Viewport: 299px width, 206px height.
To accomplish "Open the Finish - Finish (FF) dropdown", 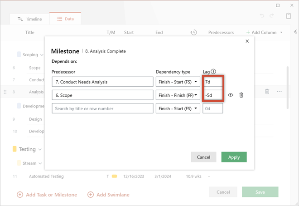I will [178, 95].
